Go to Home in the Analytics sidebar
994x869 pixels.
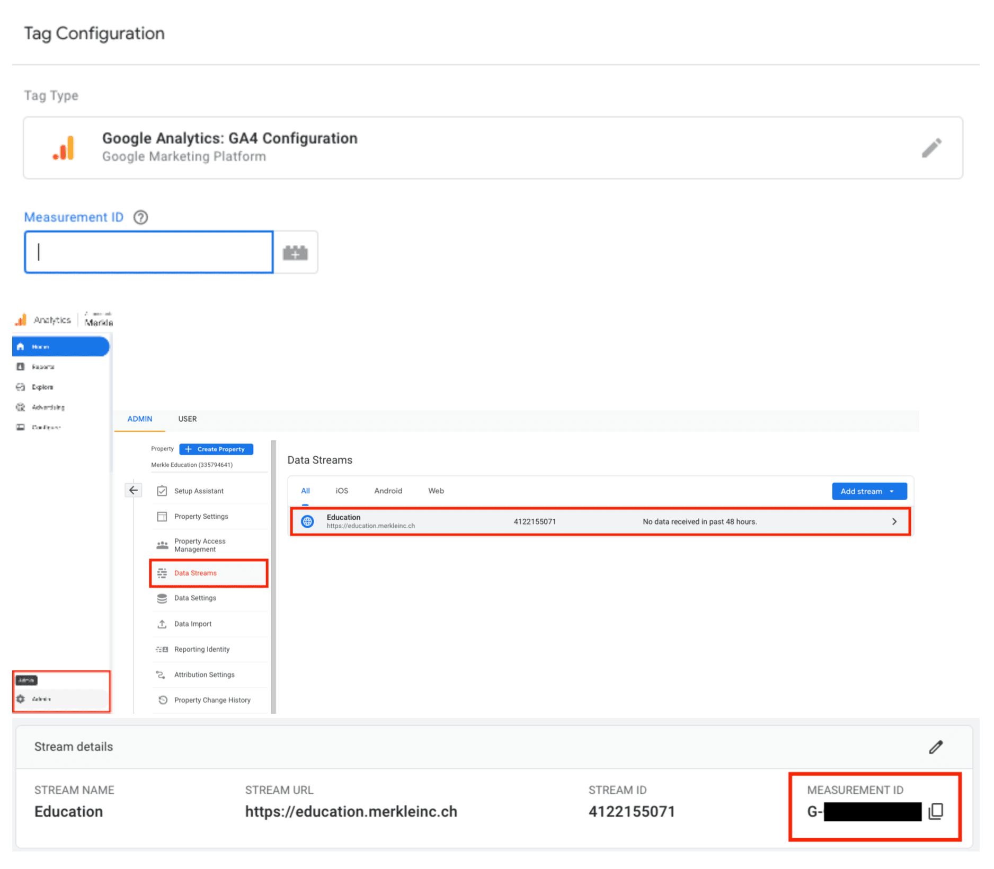tap(60, 347)
